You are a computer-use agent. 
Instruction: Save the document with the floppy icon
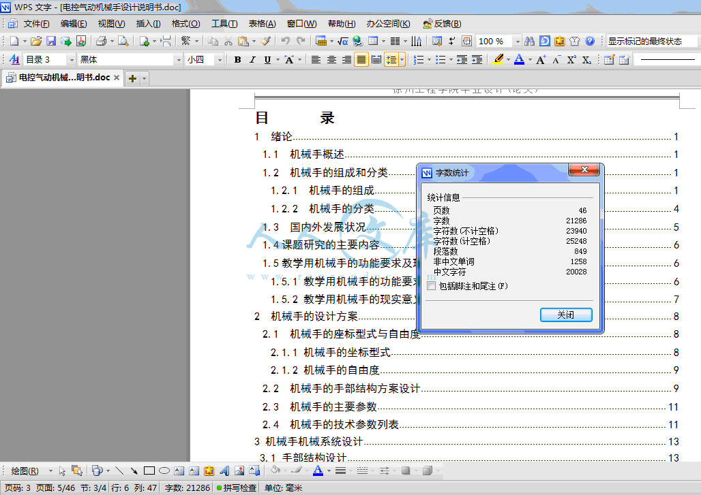pos(51,41)
